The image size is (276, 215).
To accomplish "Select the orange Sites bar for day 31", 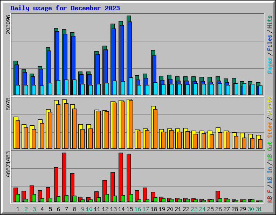I will click(x=260, y=144).
